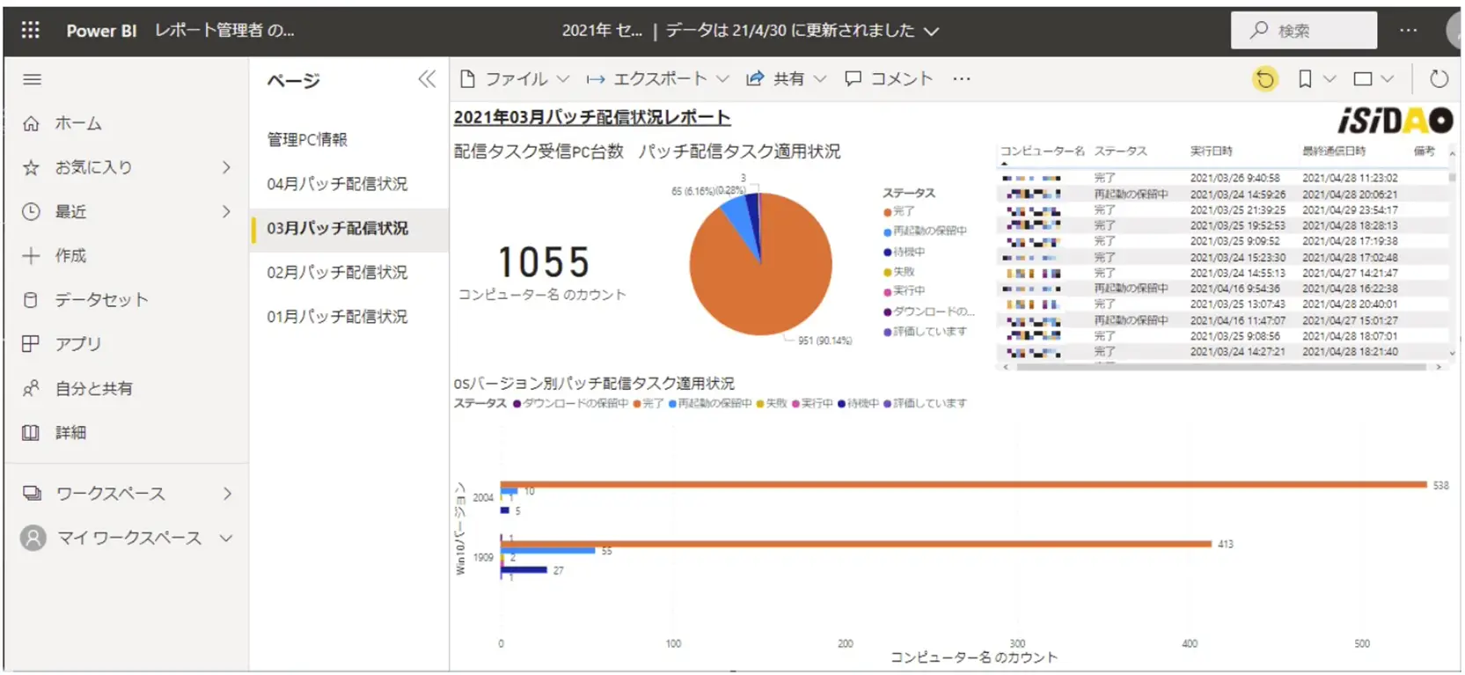Open the Share dropdown arrow

pyautogui.click(x=820, y=79)
